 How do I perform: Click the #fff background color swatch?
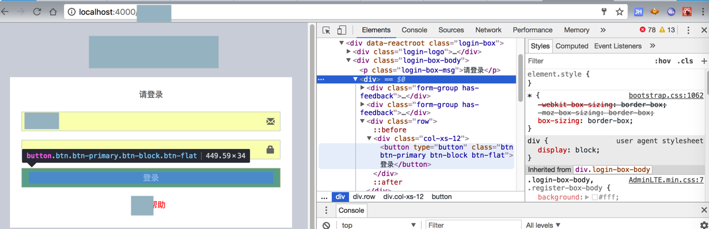point(595,197)
